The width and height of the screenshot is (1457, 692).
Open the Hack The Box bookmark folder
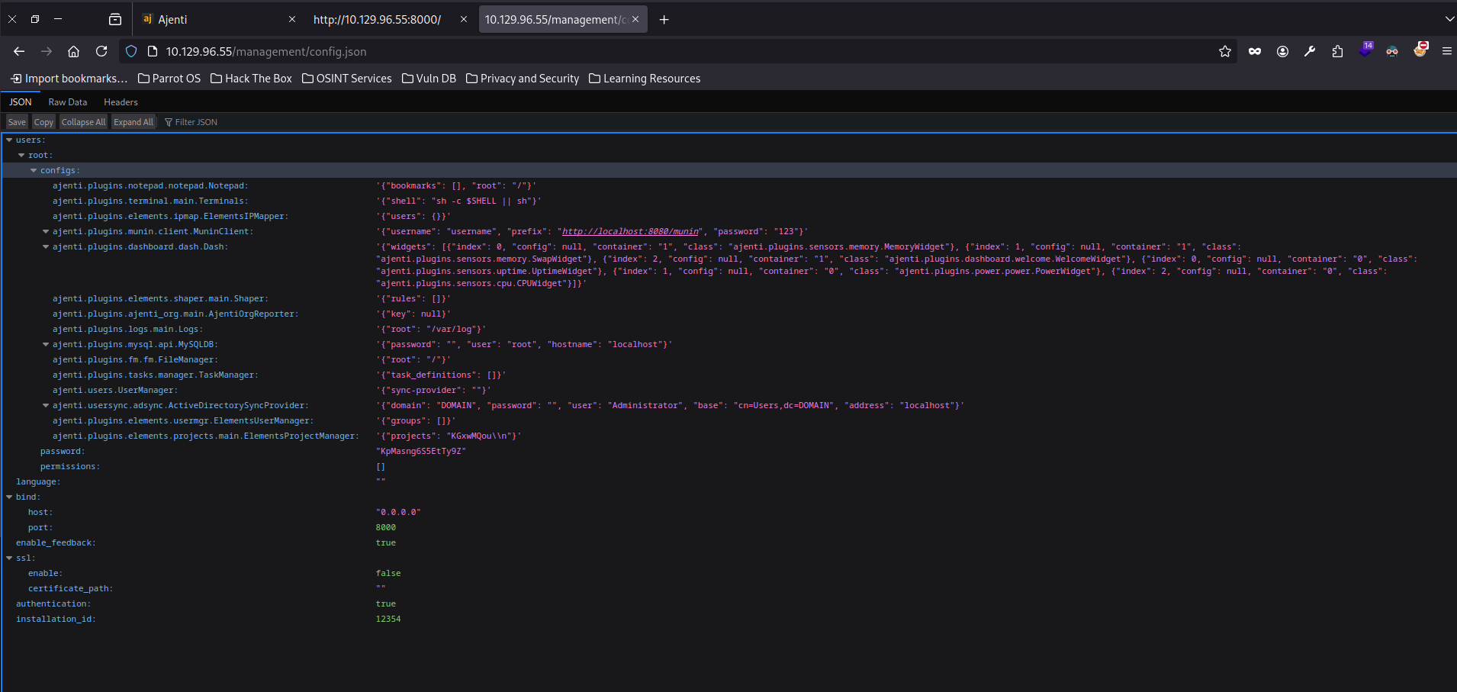click(251, 79)
